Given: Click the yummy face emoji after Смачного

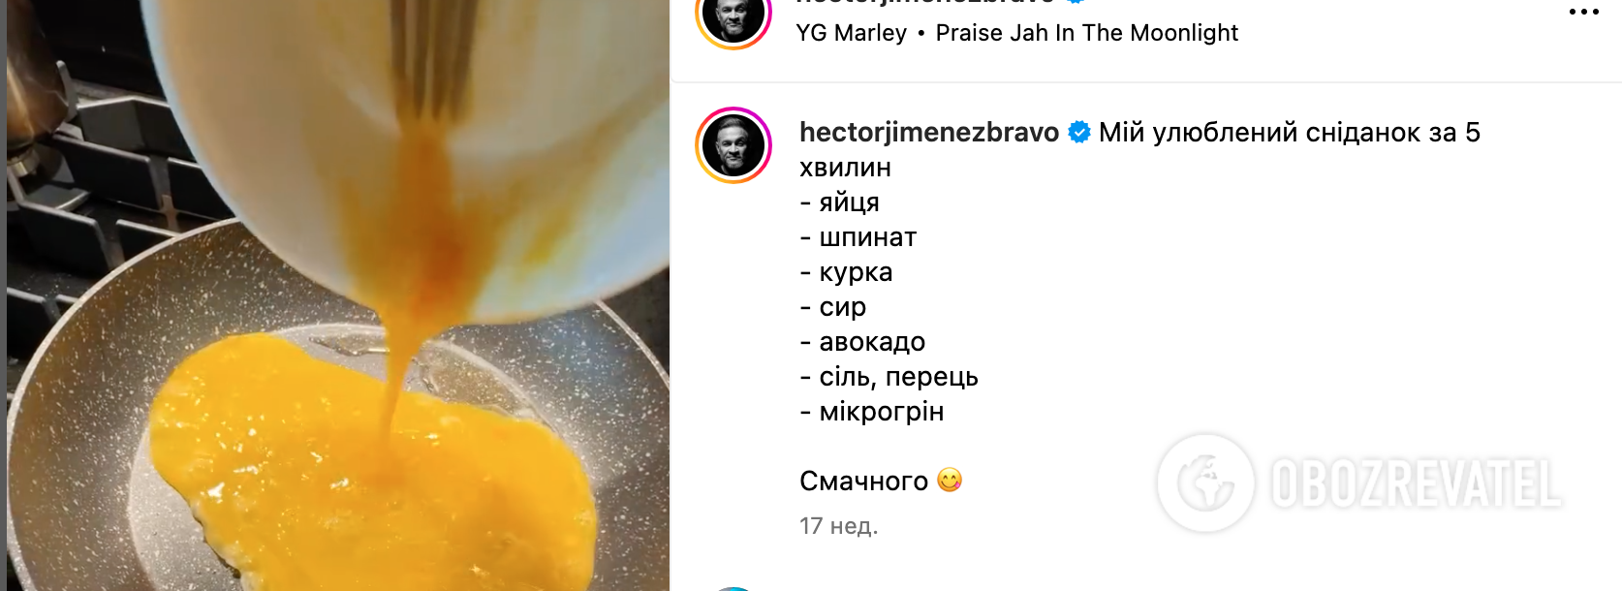Looking at the screenshot, I should click(950, 481).
